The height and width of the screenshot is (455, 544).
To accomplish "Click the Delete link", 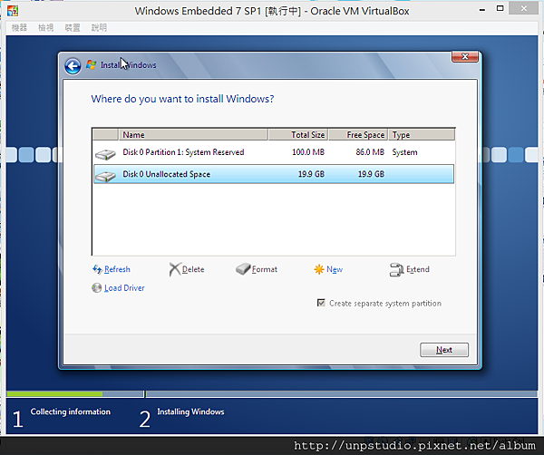I will coord(193,269).
